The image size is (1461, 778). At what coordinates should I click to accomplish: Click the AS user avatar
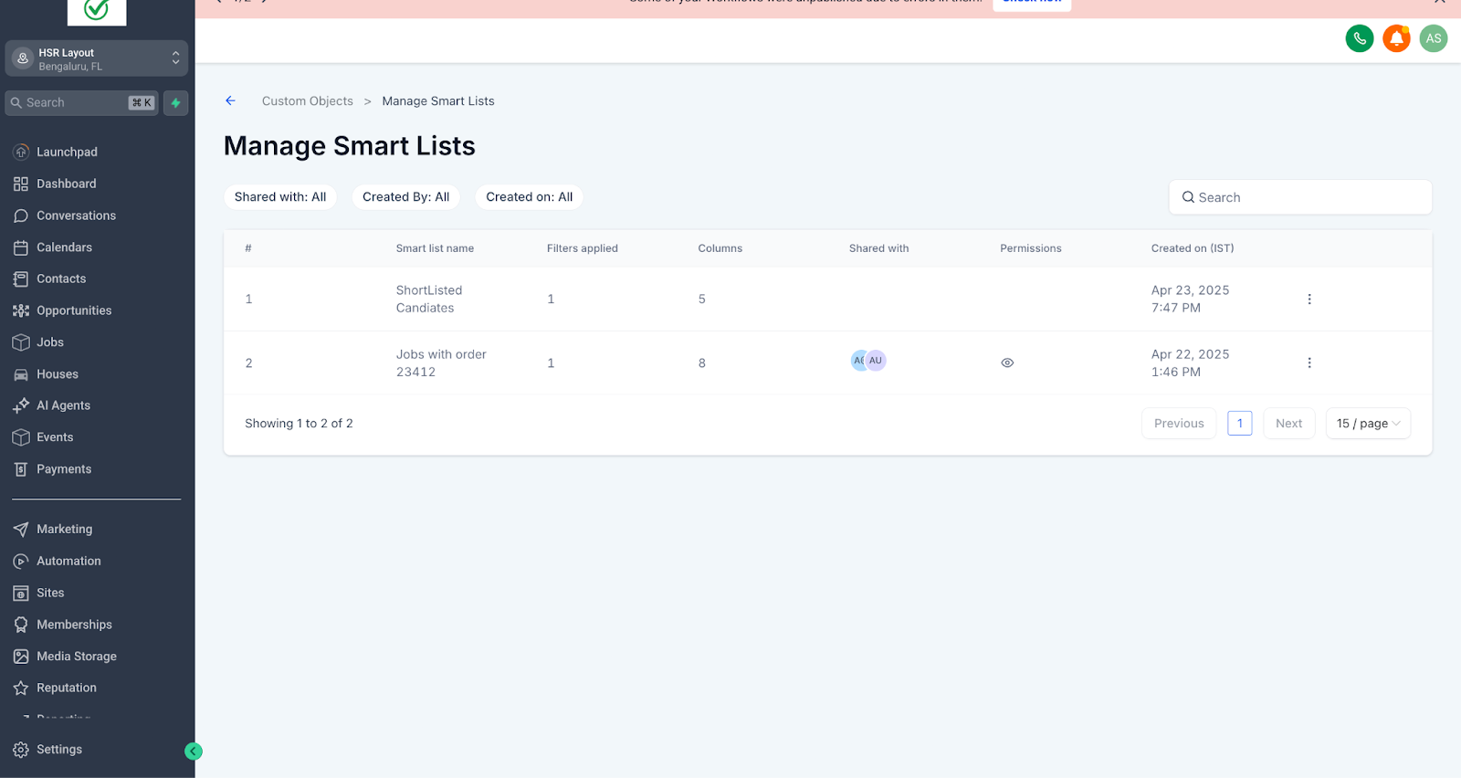tap(1434, 38)
